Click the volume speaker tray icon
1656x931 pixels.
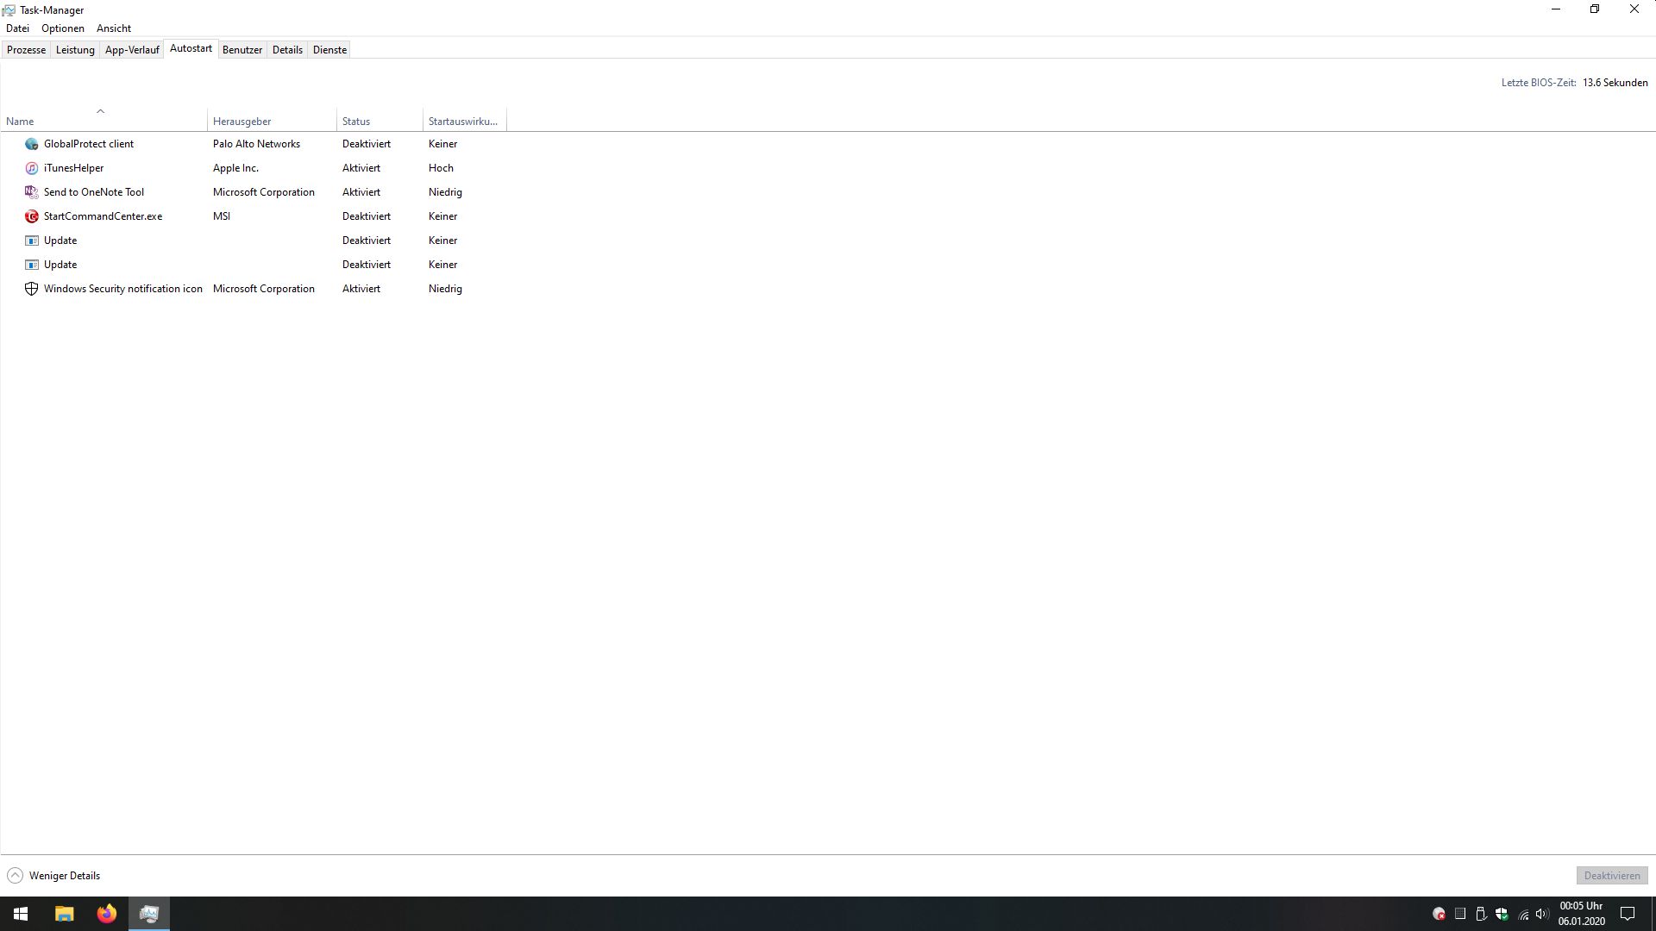point(1541,914)
